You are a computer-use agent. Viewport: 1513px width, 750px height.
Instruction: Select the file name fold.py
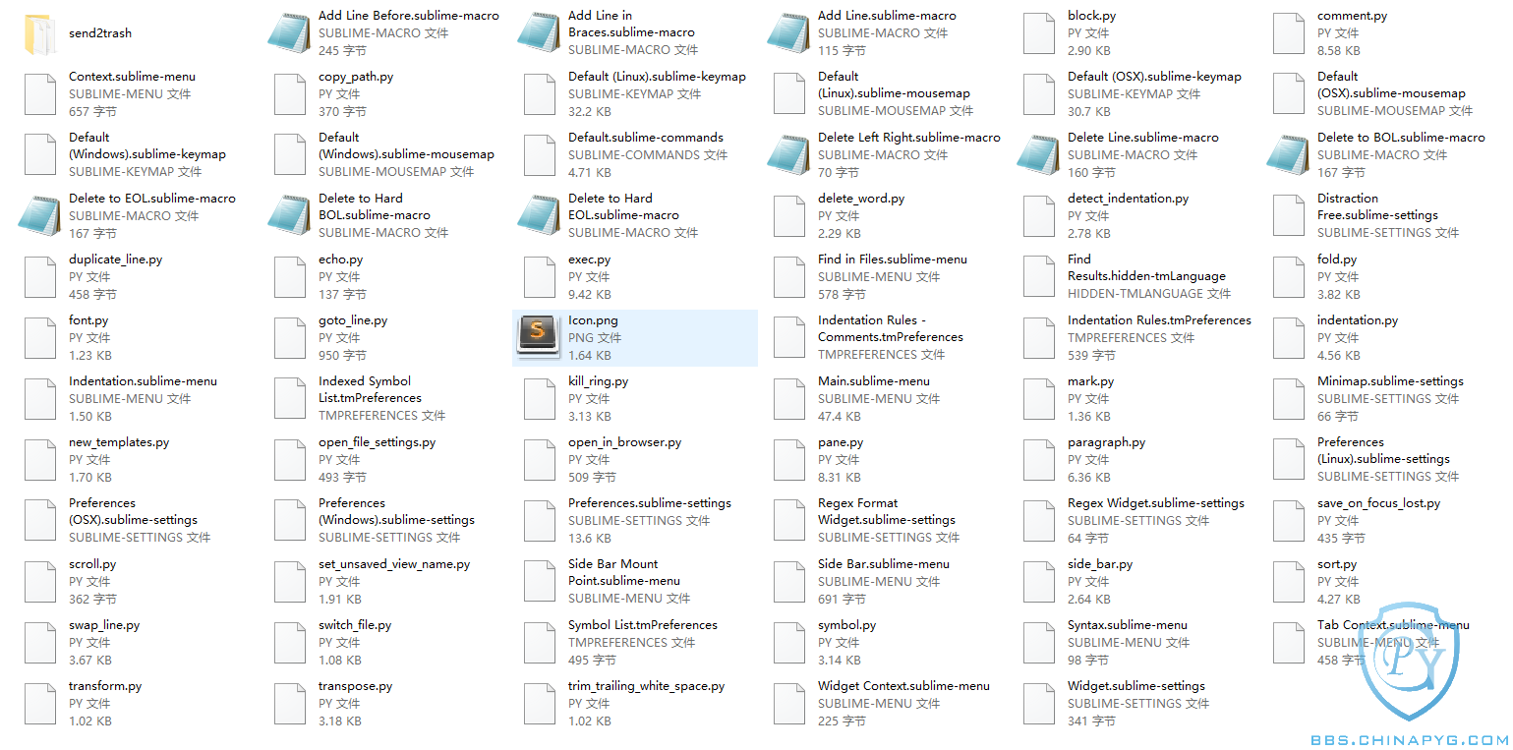pyautogui.click(x=1337, y=260)
